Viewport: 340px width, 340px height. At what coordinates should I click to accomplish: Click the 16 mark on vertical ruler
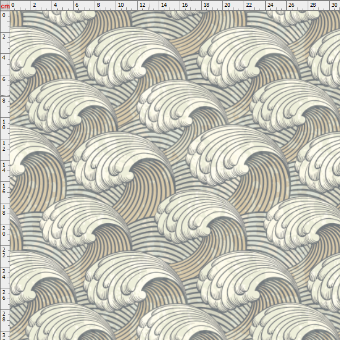(4, 189)
